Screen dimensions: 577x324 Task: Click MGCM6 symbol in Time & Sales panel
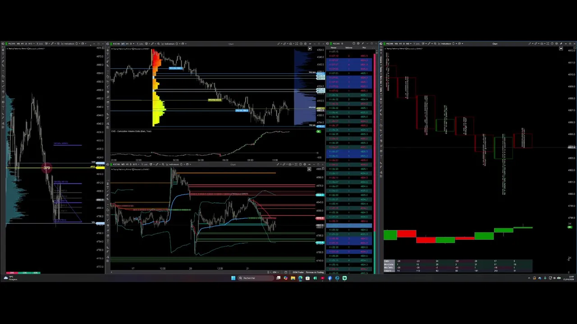coord(336,44)
